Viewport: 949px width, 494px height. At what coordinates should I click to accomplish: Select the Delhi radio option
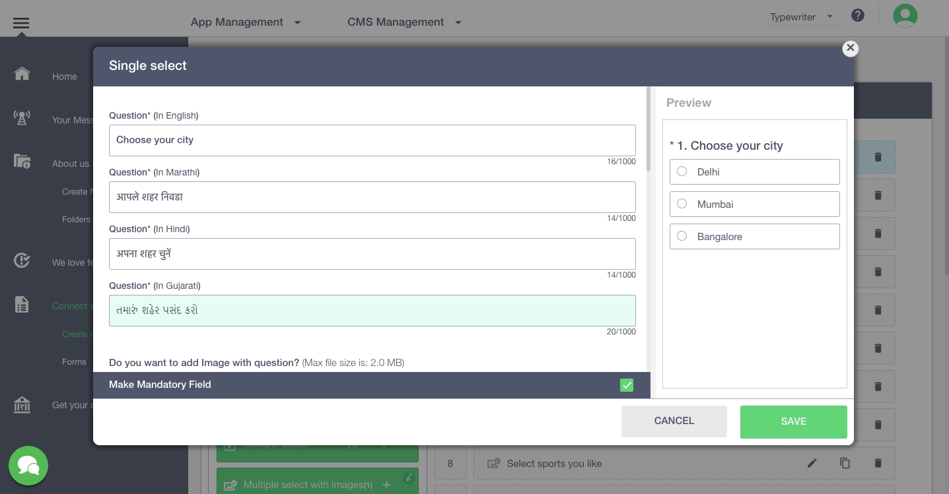click(x=682, y=171)
